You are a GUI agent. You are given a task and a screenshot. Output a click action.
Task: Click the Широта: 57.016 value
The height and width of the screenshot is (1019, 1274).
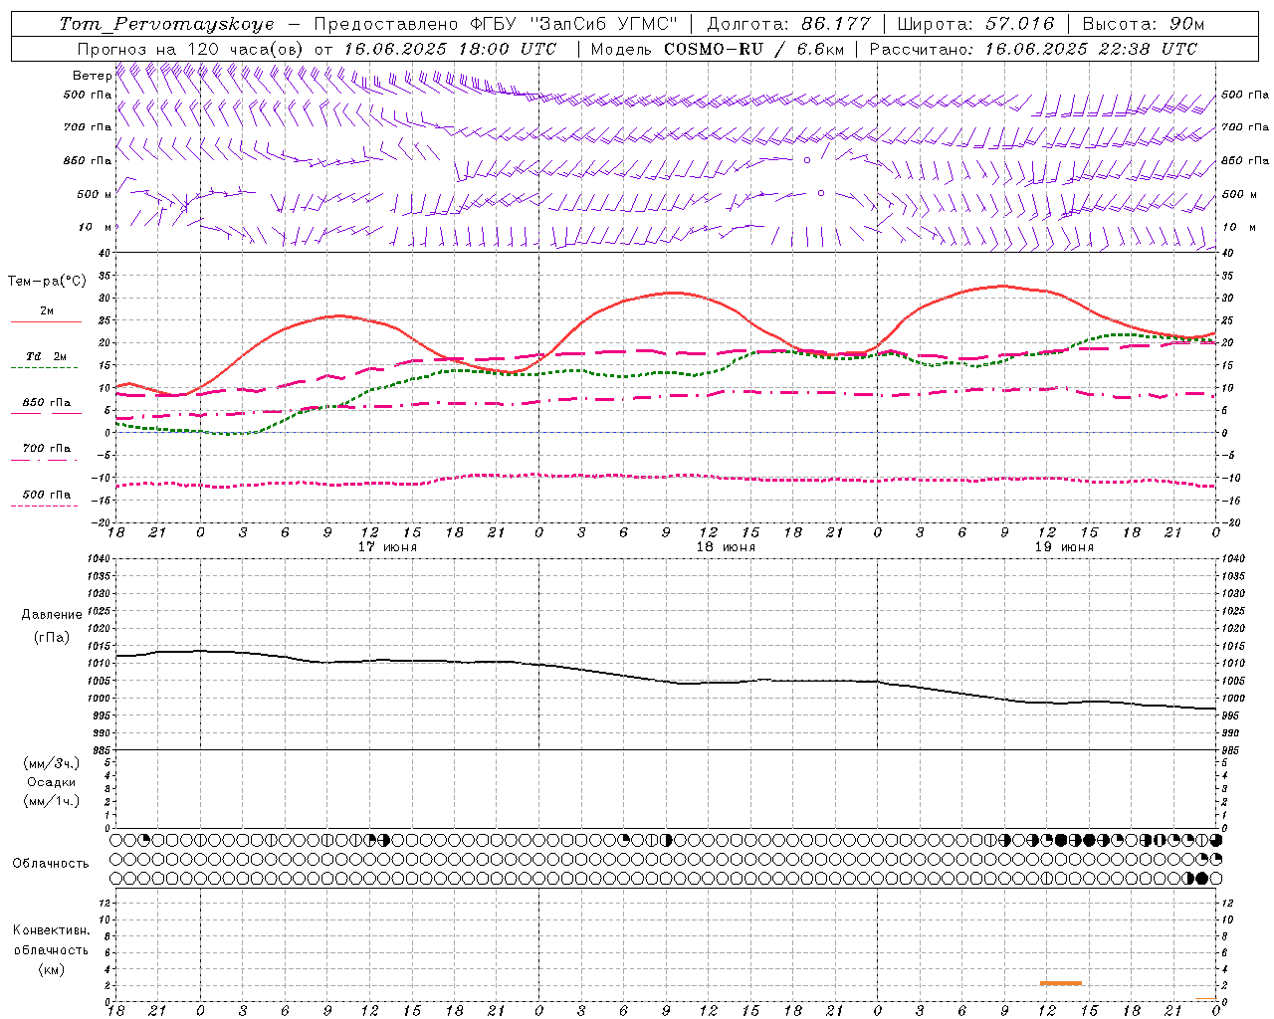[975, 24]
